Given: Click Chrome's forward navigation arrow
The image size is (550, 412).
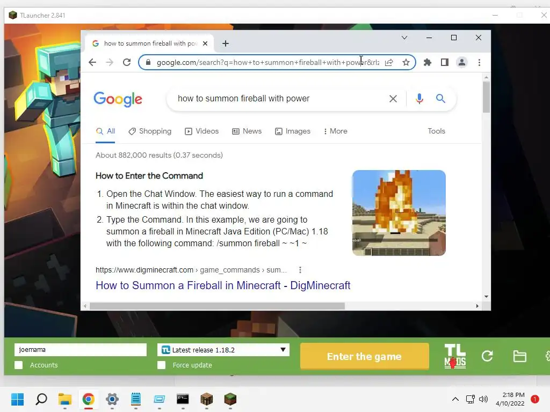Looking at the screenshot, I should [x=110, y=62].
